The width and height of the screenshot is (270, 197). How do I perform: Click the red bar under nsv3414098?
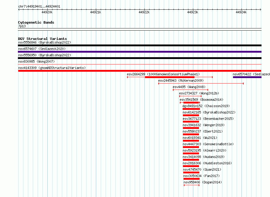[191, 160]
